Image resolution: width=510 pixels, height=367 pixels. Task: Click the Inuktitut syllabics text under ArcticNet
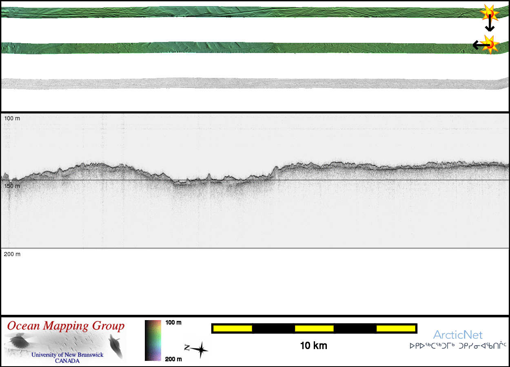(458, 346)
